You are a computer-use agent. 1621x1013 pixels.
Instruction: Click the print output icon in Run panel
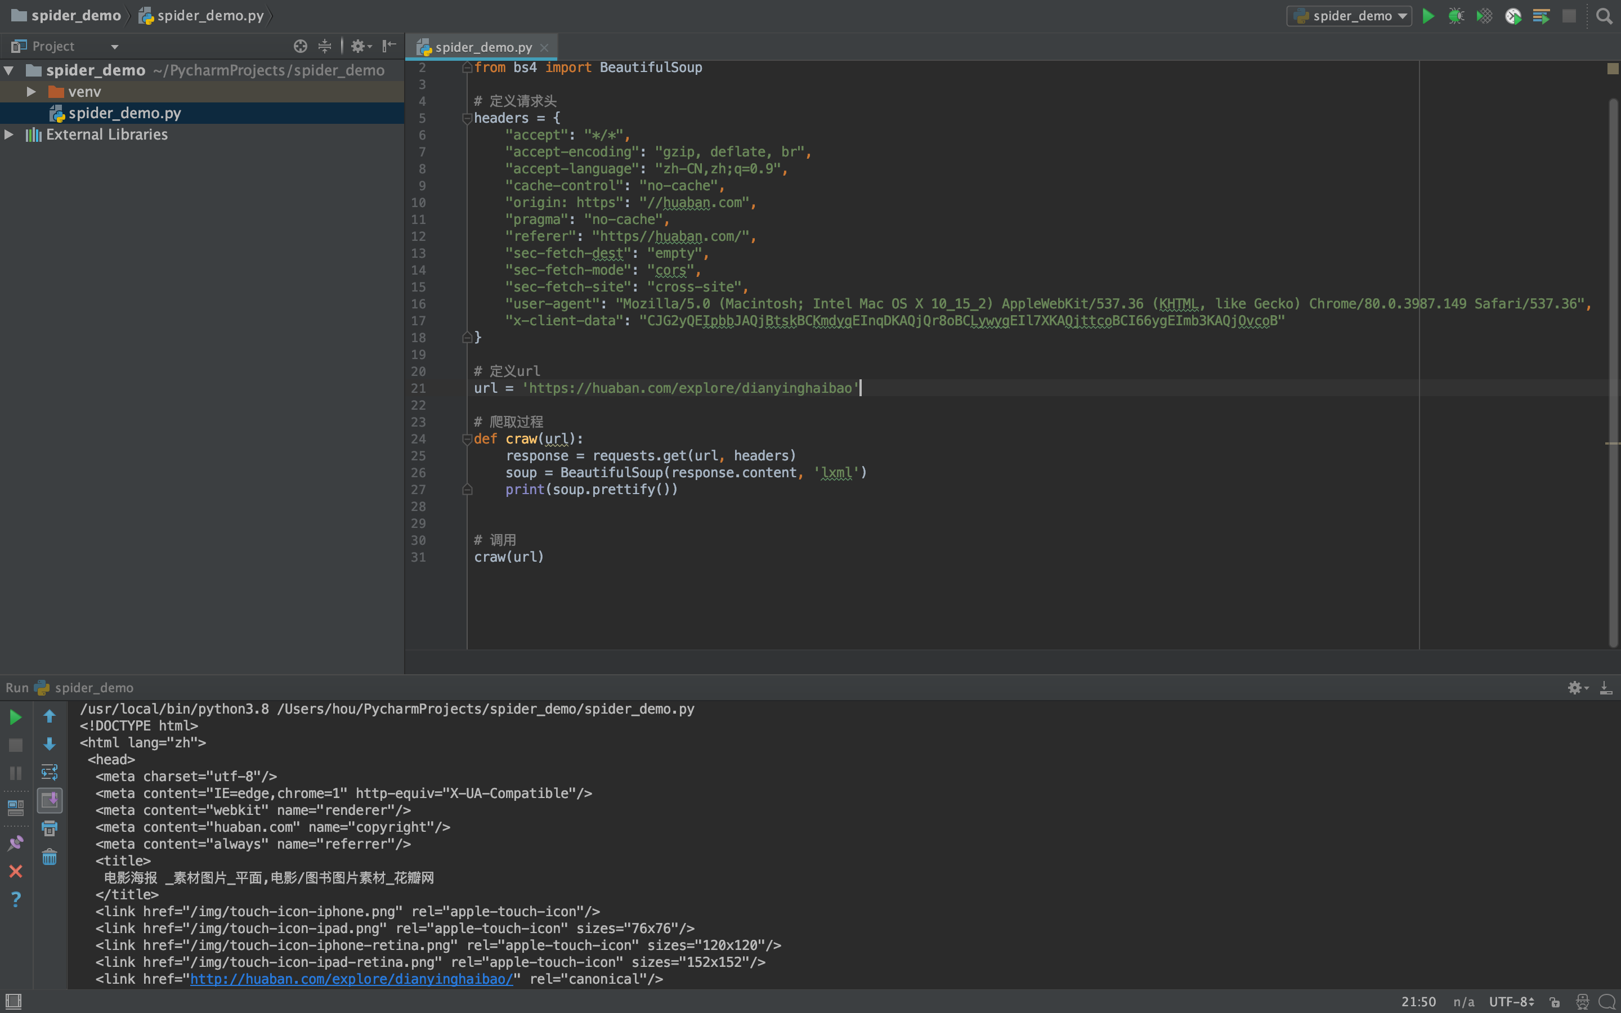pyautogui.click(x=50, y=828)
